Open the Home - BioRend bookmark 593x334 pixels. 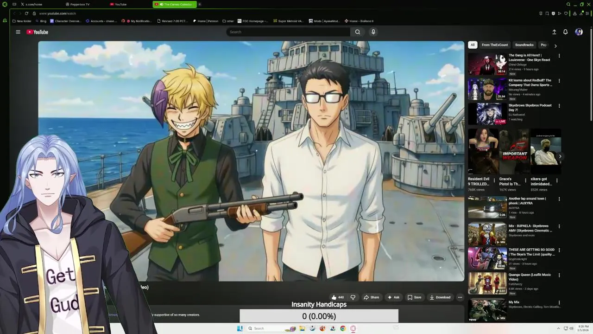(359, 21)
